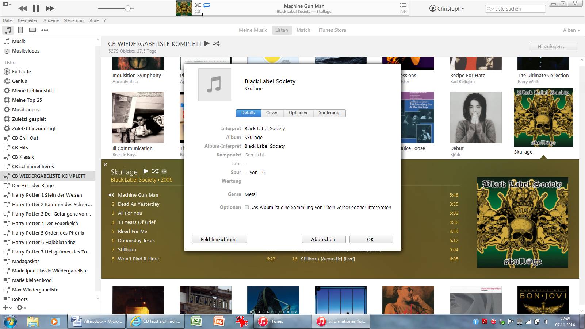Add a new playlist with plus button
Viewport: 585px width, 329px height.
coord(7,308)
